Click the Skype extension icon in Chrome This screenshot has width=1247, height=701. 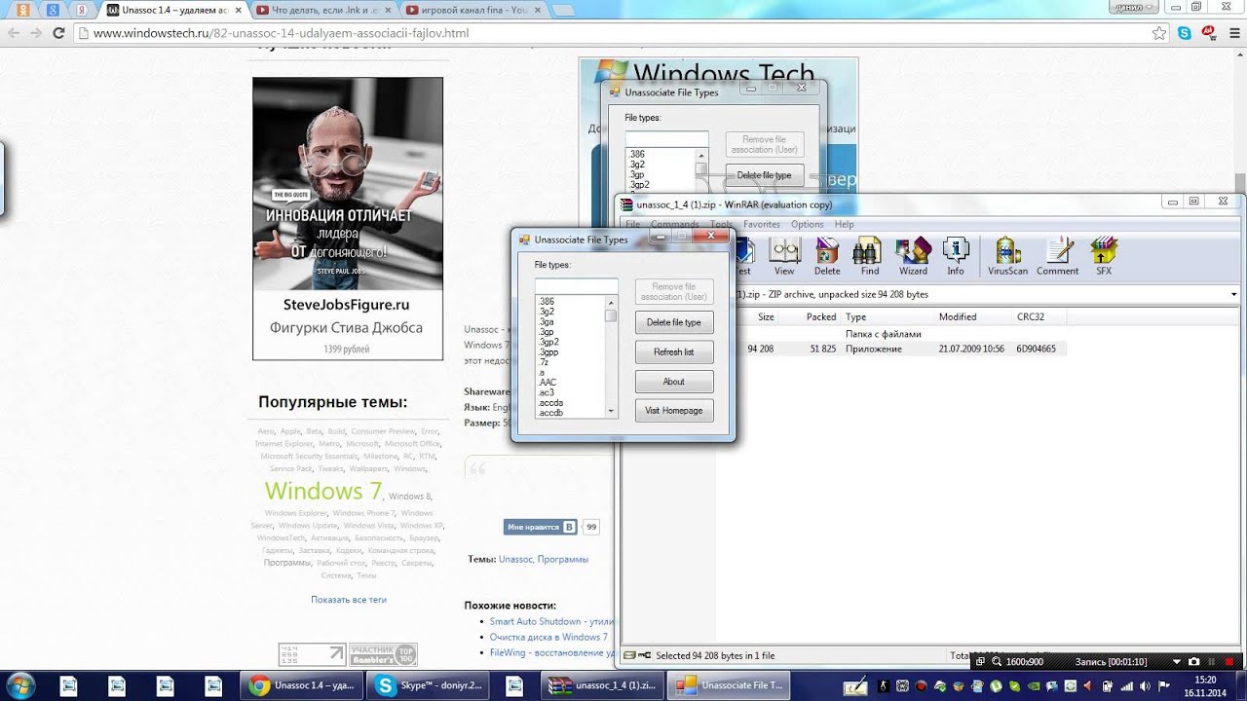(1185, 33)
